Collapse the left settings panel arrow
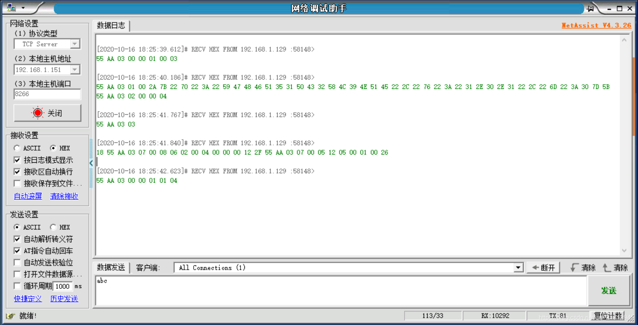This screenshot has width=638, height=325. [x=91, y=163]
